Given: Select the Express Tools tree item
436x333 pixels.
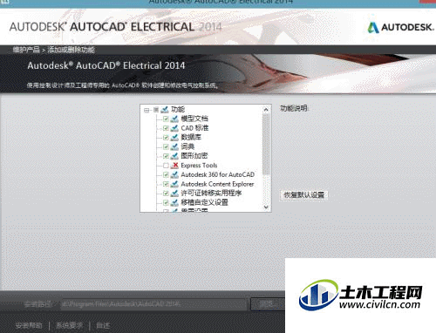Looking at the screenshot, I should 199,166.
